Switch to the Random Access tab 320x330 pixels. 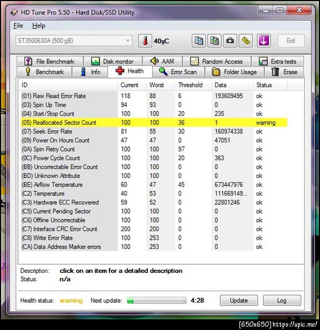pos(217,61)
